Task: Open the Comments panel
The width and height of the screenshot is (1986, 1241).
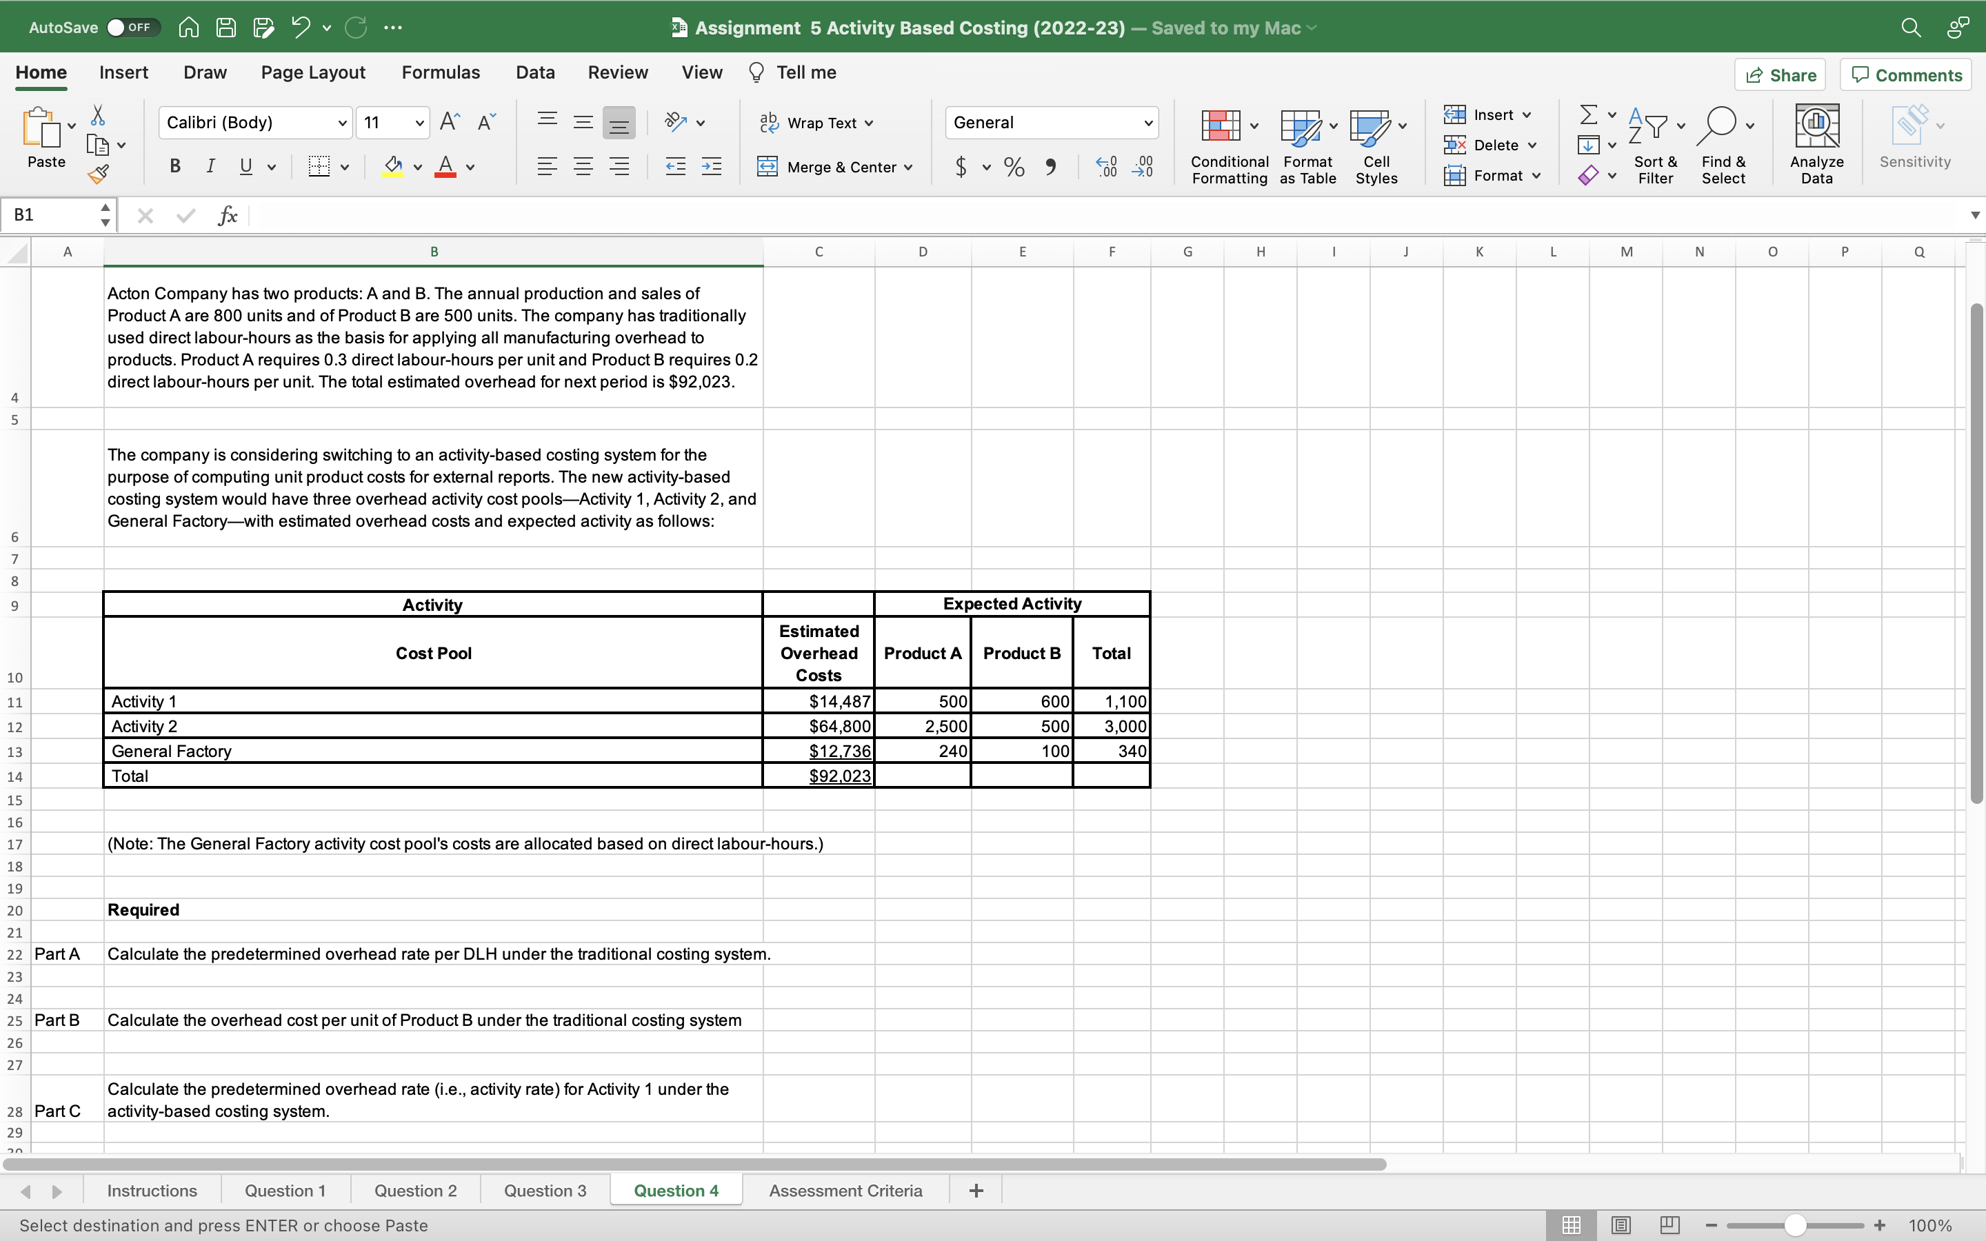Action: point(1905,74)
